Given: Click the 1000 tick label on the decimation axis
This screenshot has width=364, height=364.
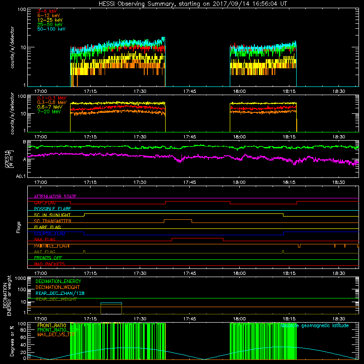Looking at the screenshot, I should coord(20,278).
